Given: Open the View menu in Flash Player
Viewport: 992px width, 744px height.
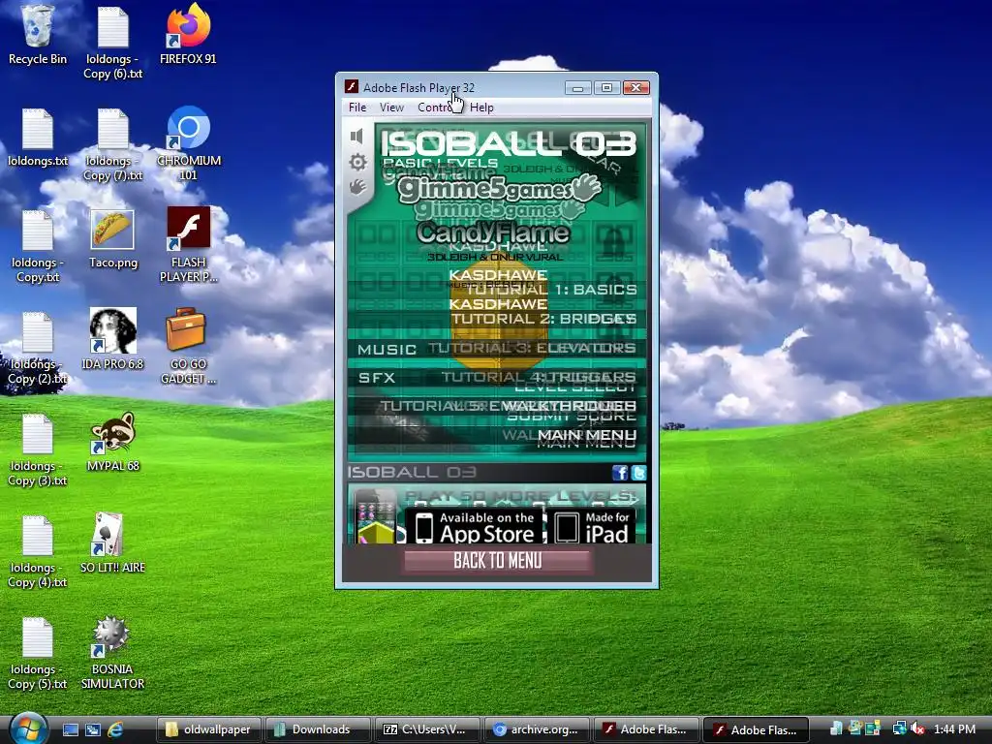Looking at the screenshot, I should [391, 108].
